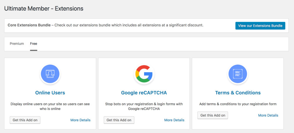Click the Google reCAPTCHA description text
The height and width of the screenshot is (133, 294).
click(144, 106)
